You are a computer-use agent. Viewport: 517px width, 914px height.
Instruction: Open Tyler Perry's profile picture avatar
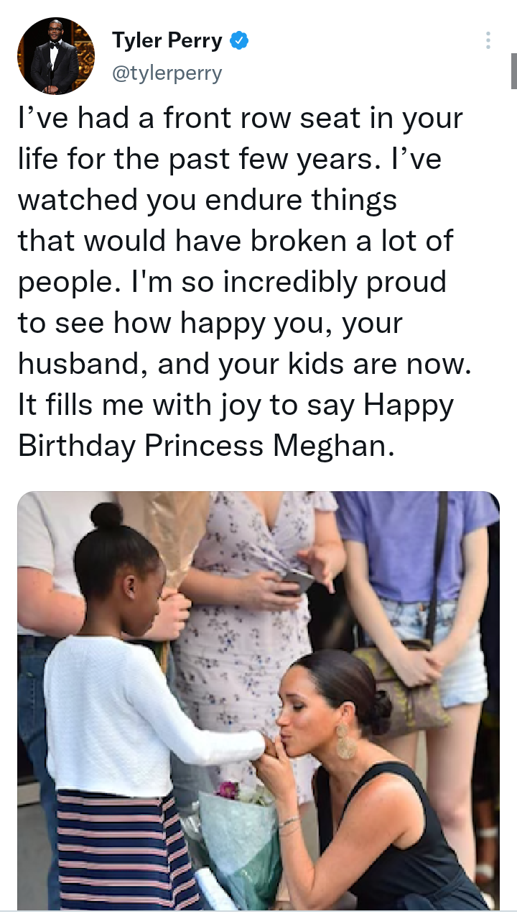[x=56, y=56]
